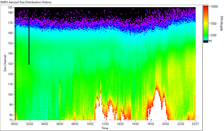Image resolution: width=224 pixels, height=131 pixels.
Task: Click the 15000 value on the color scale
Action: click(x=214, y=7)
